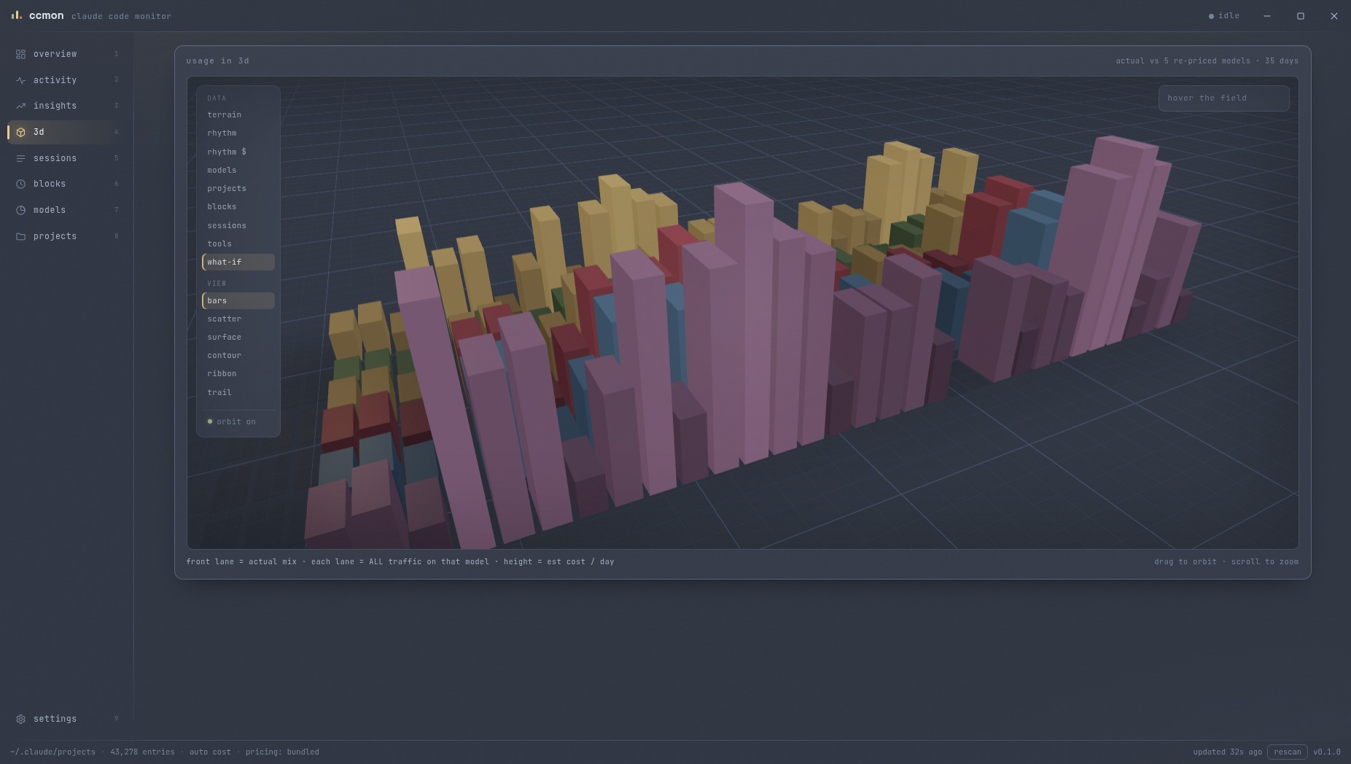Click the claude code monitor subtitle
1351x764 pixels.
click(121, 16)
